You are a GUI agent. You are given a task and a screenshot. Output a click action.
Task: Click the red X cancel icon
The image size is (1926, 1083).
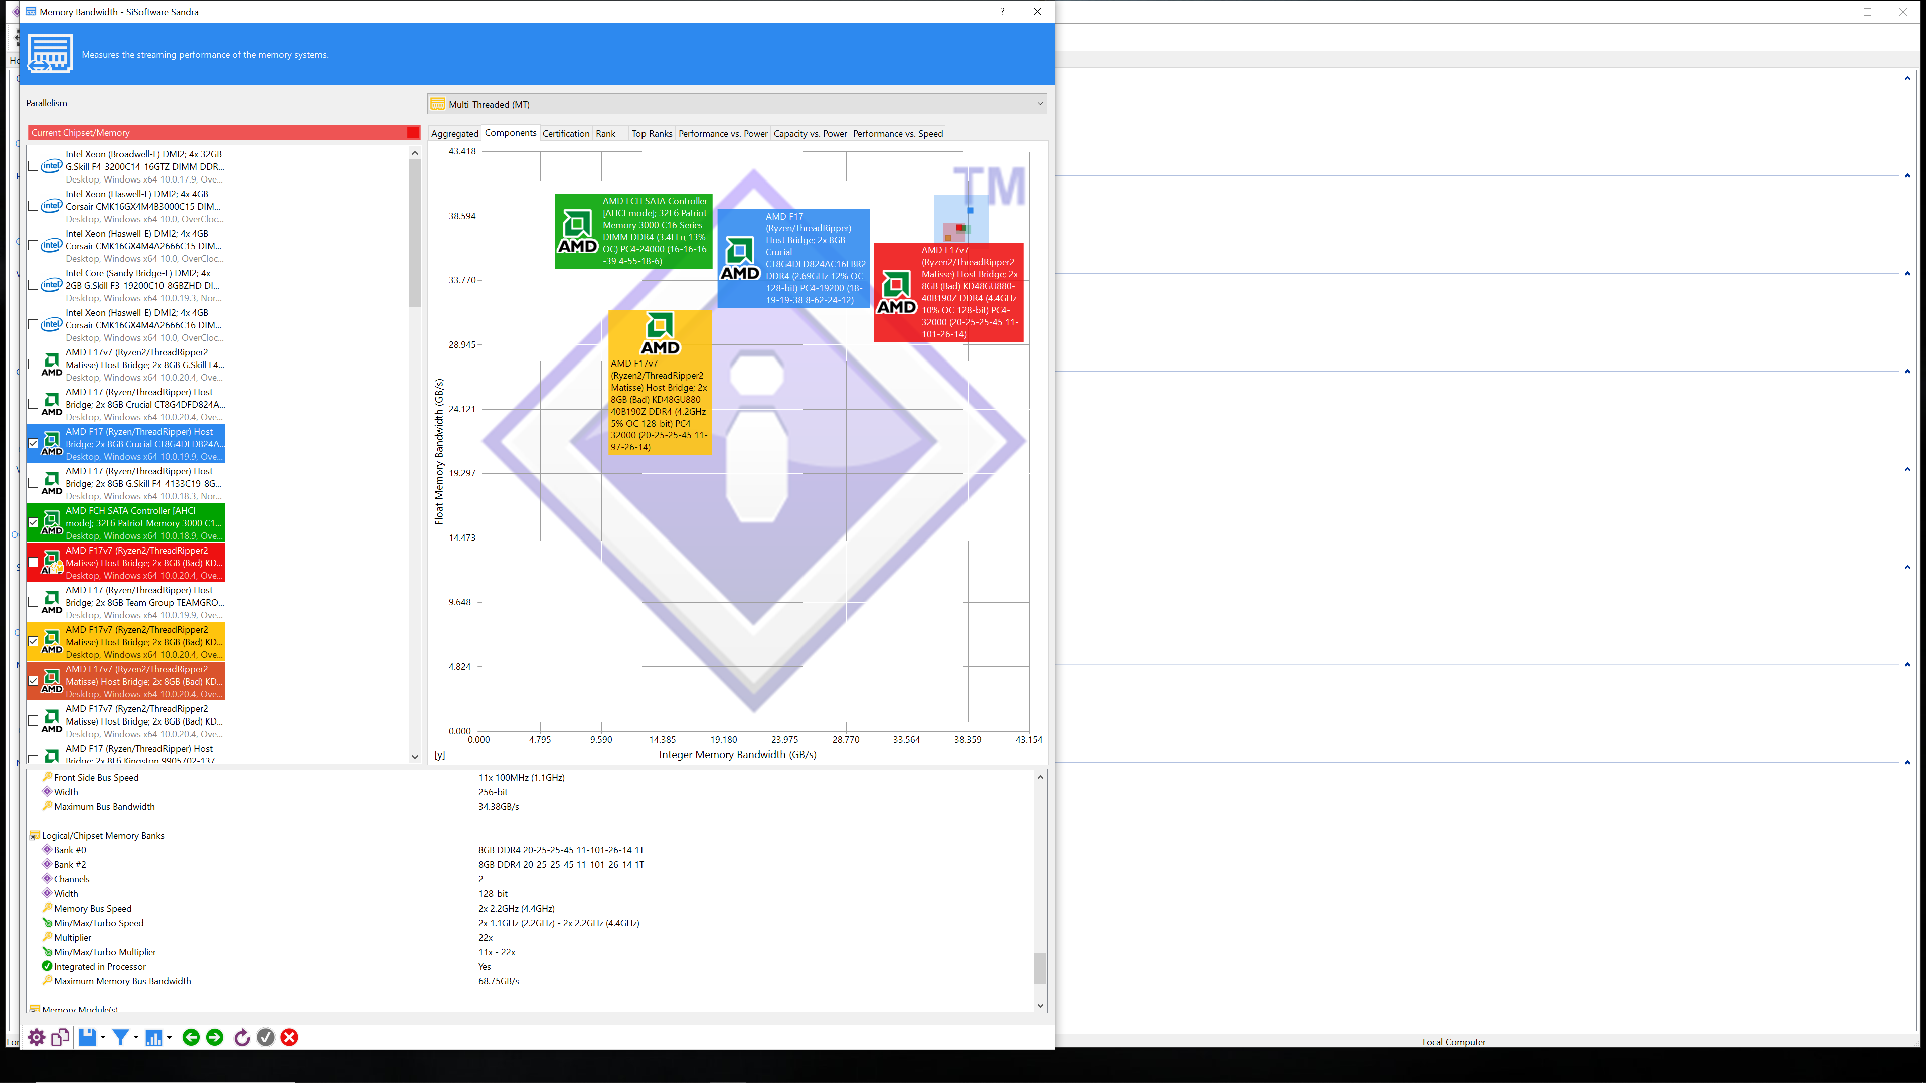point(289,1037)
